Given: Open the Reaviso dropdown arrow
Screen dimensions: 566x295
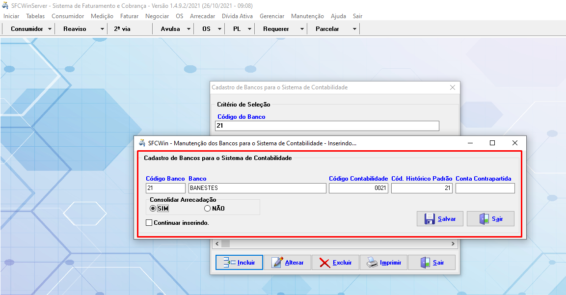Looking at the screenshot, I should [102, 29].
